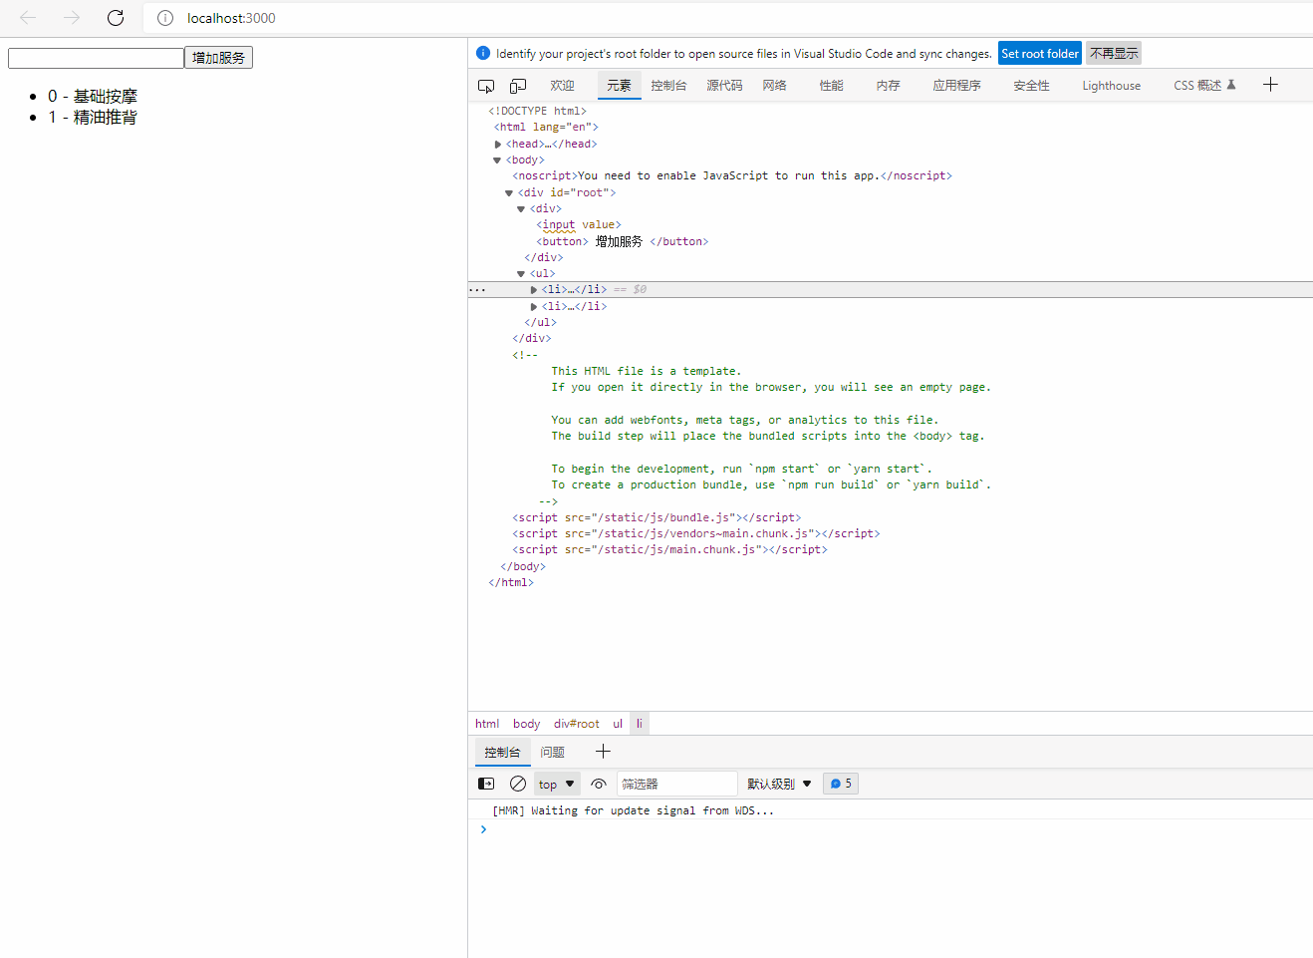Click the blue info icon in banner
This screenshot has height=958, width=1313.
point(483,53)
